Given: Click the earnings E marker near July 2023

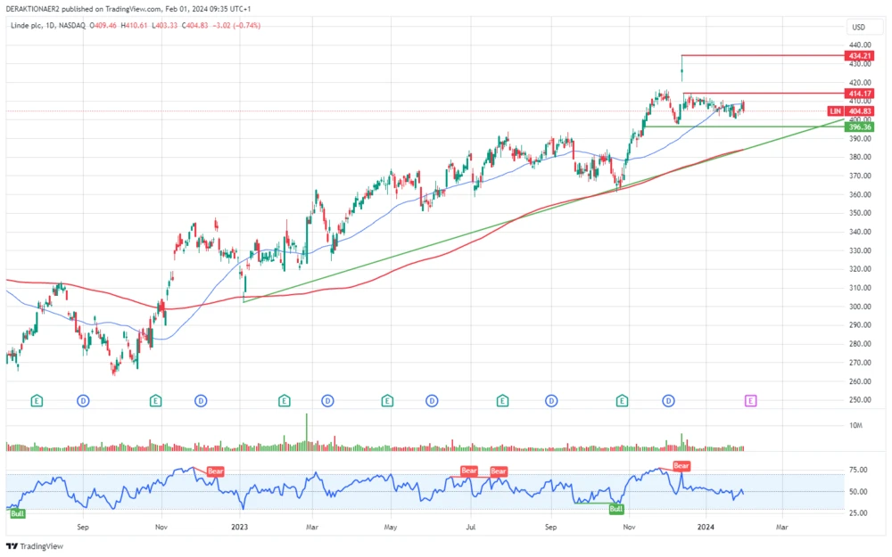Looking at the screenshot, I should pos(502,401).
